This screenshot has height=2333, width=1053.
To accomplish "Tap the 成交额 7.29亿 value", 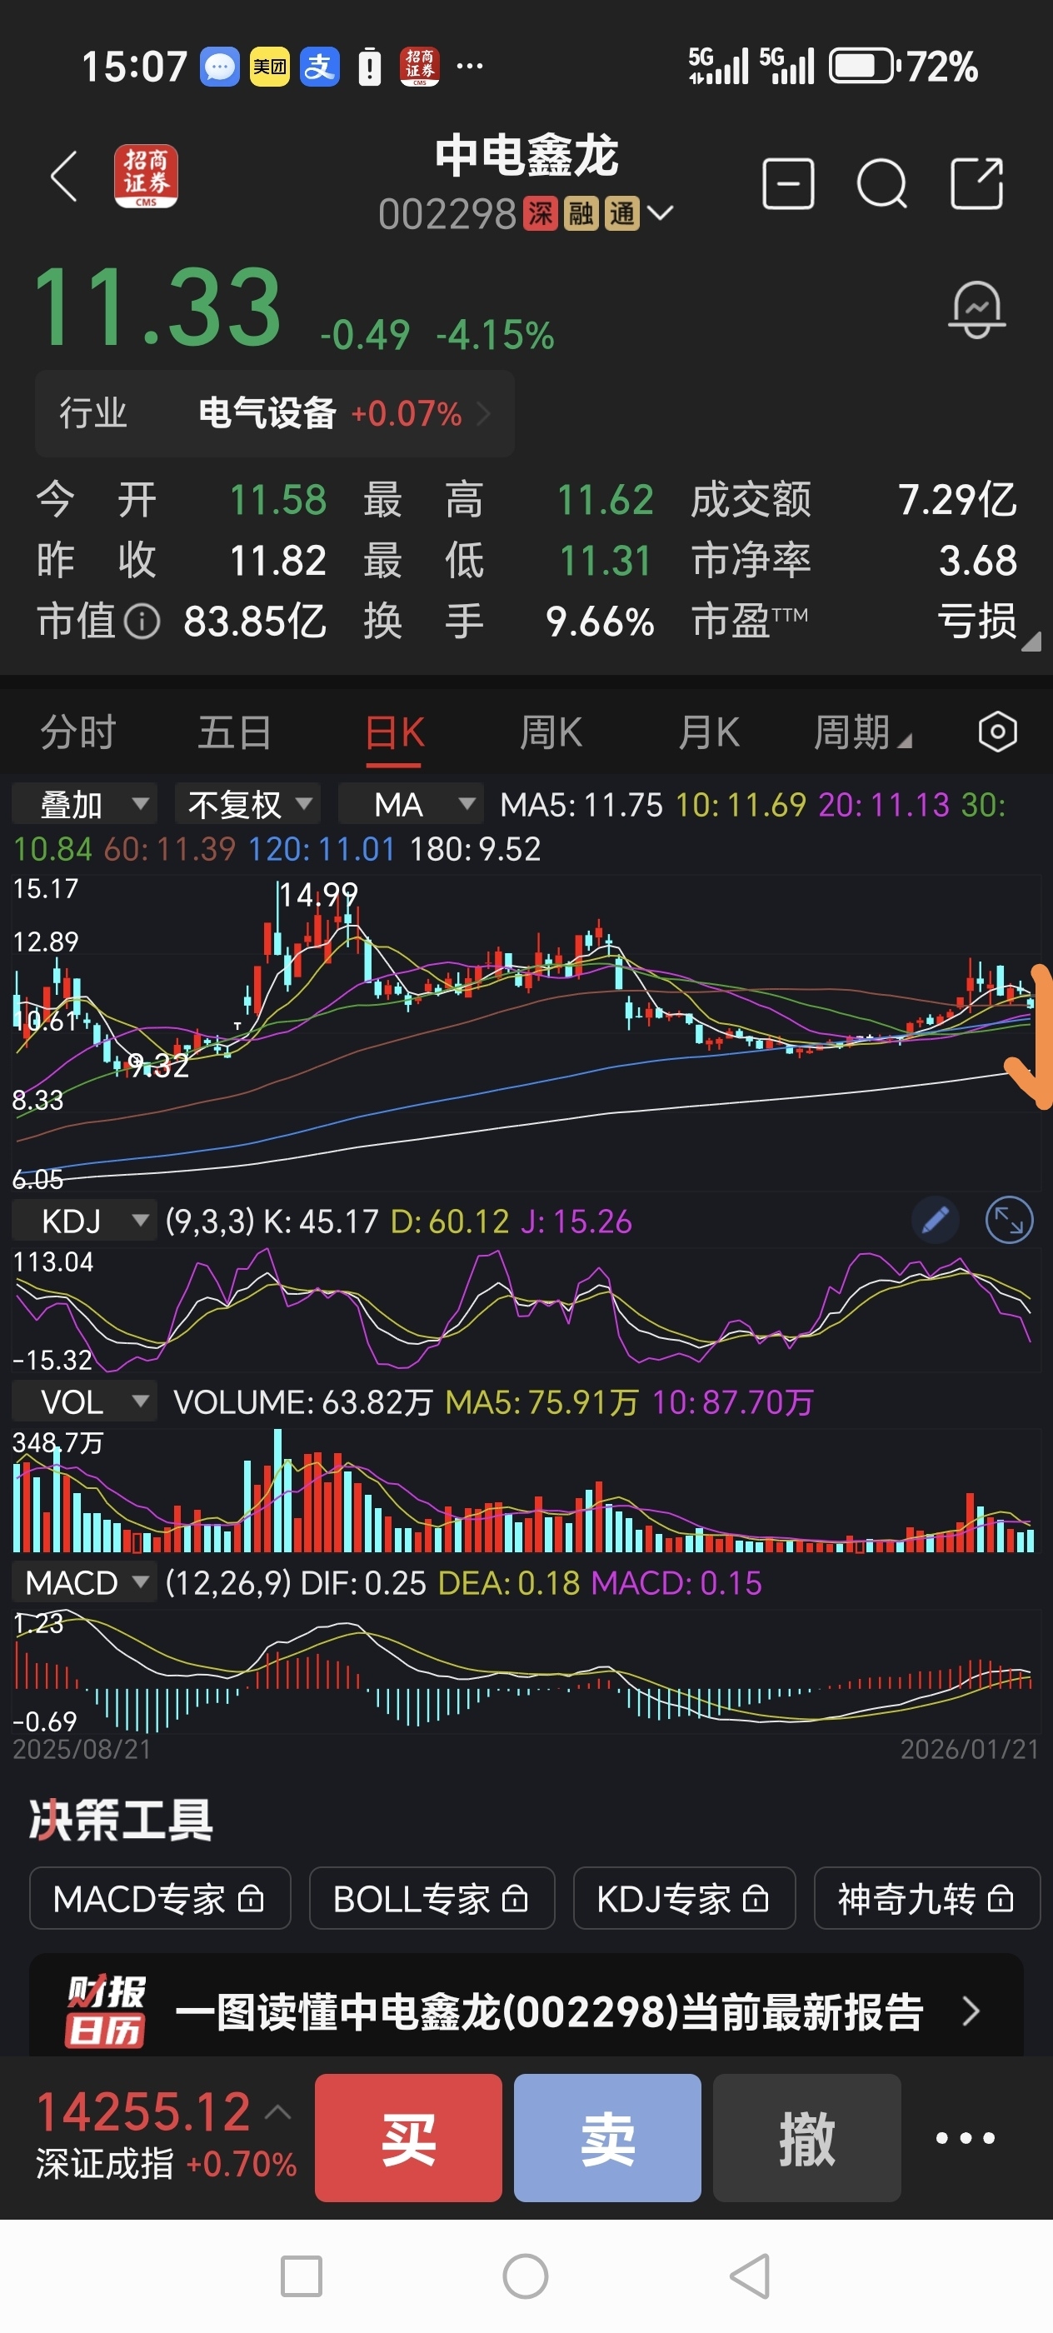I will click(x=957, y=500).
